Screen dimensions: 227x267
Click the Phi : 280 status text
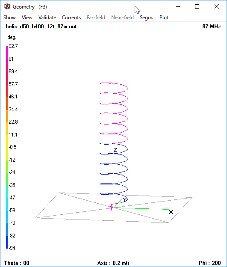coord(210,263)
